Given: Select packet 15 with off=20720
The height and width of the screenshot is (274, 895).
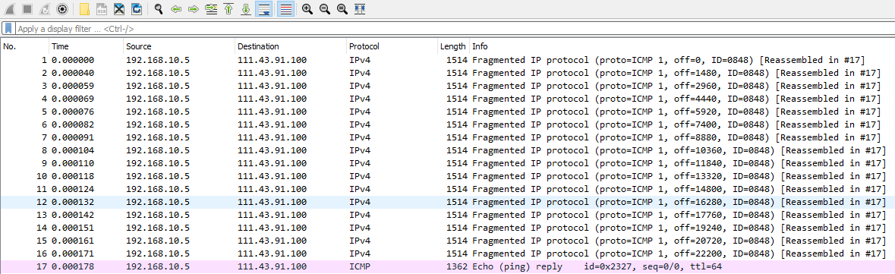Looking at the screenshot, I should click(448, 241).
